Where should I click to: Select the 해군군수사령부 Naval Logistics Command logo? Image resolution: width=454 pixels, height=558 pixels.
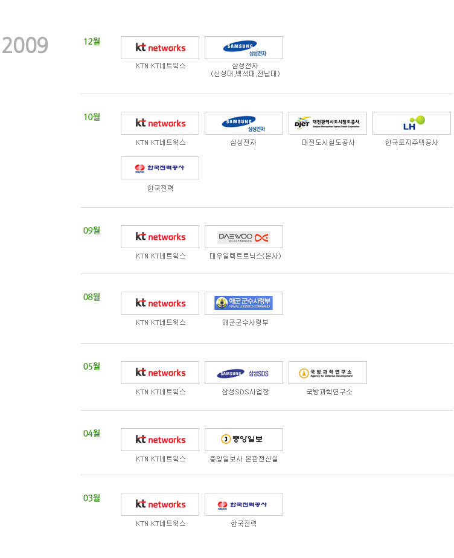pyautogui.click(x=244, y=303)
